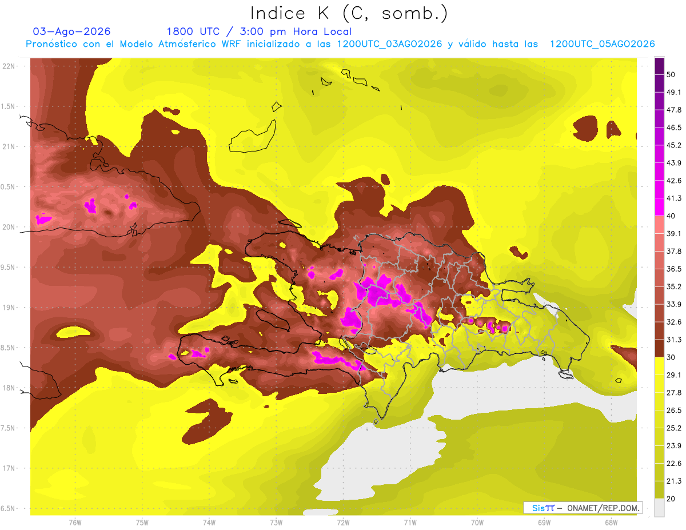The image size is (686, 530).
Task: Click the date label '03-Ago-2026'
Action: [71, 31]
